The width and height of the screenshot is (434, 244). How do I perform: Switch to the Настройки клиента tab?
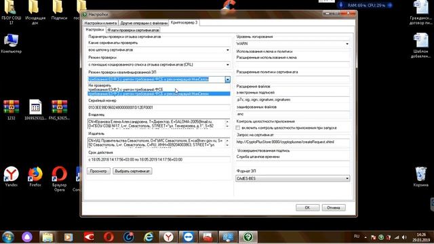100,23
